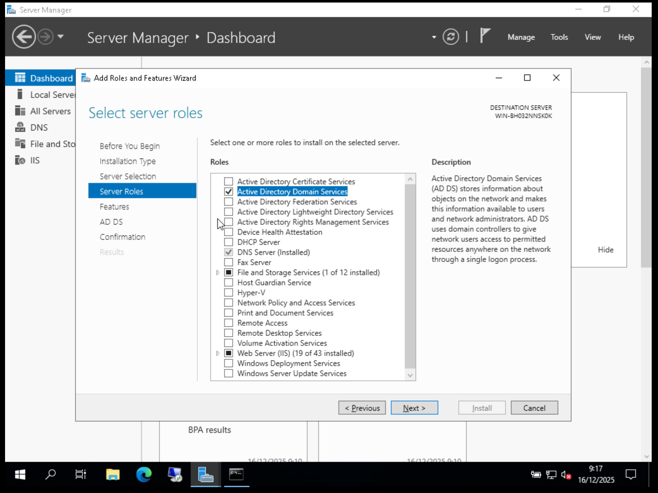Viewport: 658px width, 493px height.
Task: Launch Microsoft Edge from the taskbar
Action: (x=144, y=474)
